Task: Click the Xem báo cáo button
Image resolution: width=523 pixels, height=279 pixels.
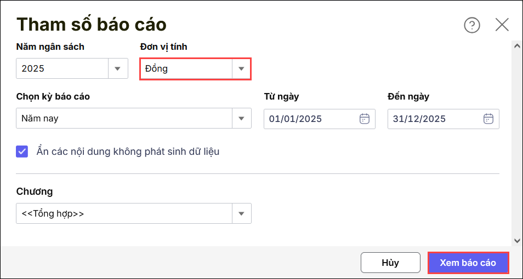Action: tap(468, 263)
